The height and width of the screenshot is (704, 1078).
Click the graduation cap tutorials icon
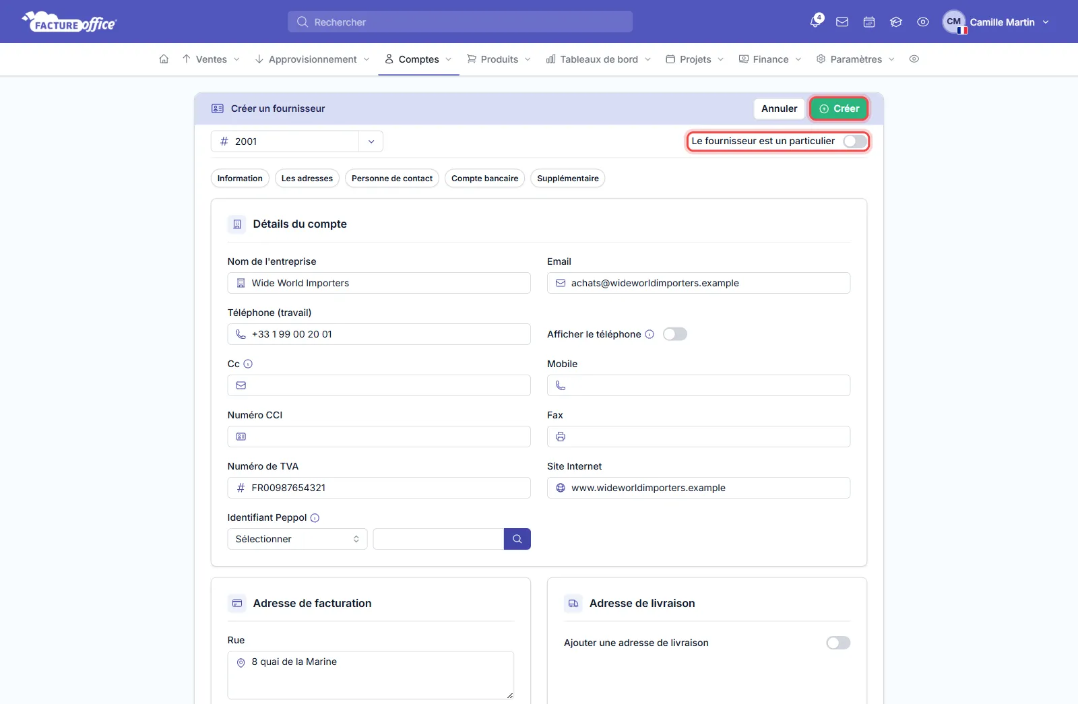click(896, 22)
